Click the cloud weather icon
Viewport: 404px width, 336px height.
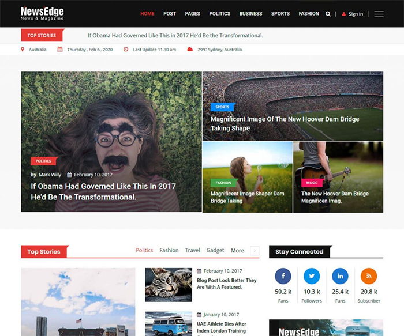pos(190,50)
